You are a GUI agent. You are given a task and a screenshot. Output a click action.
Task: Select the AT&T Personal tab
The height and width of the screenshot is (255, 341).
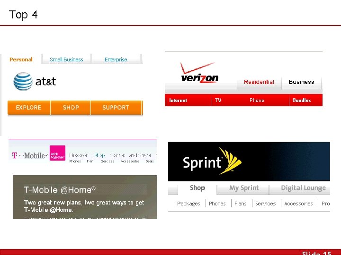click(21, 59)
